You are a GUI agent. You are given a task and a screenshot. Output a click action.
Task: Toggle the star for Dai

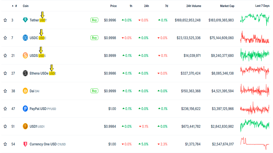click(5, 91)
